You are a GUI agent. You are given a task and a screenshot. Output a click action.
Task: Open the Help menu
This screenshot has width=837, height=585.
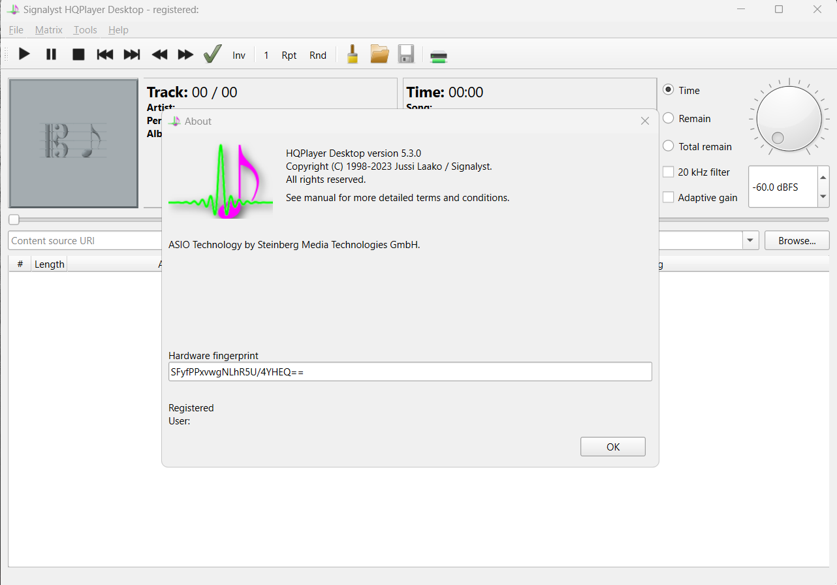click(118, 30)
